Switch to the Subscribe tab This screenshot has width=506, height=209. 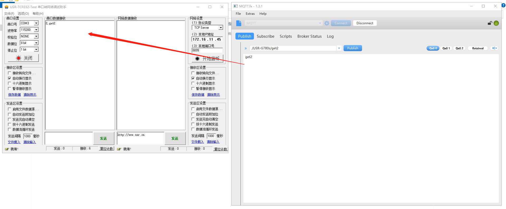point(265,36)
